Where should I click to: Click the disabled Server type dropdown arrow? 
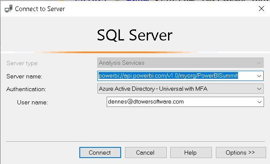259,63
